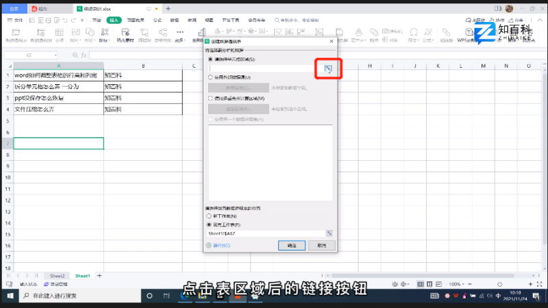Click the Cortana circle icon on taskbar
The width and height of the screenshot is (548, 308).
click(149, 296)
